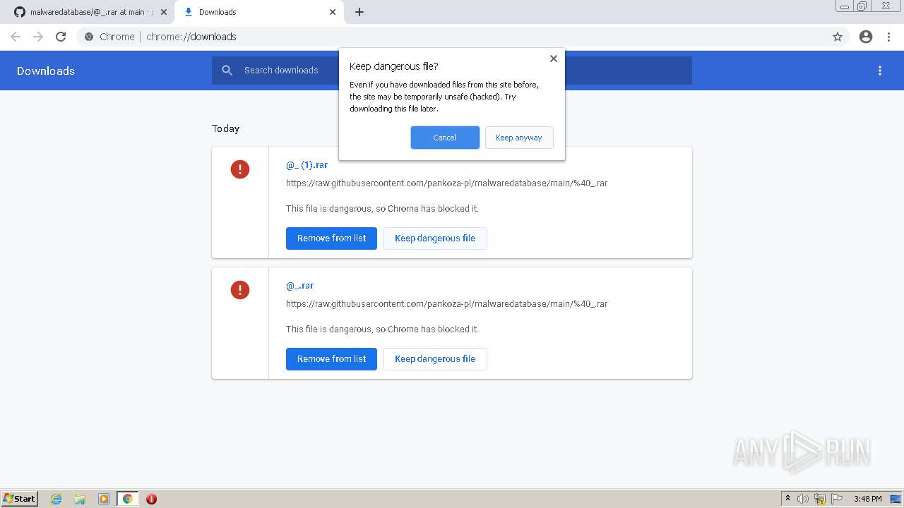Go forward to the next page
This screenshot has height=508, width=904.
(x=38, y=37)
